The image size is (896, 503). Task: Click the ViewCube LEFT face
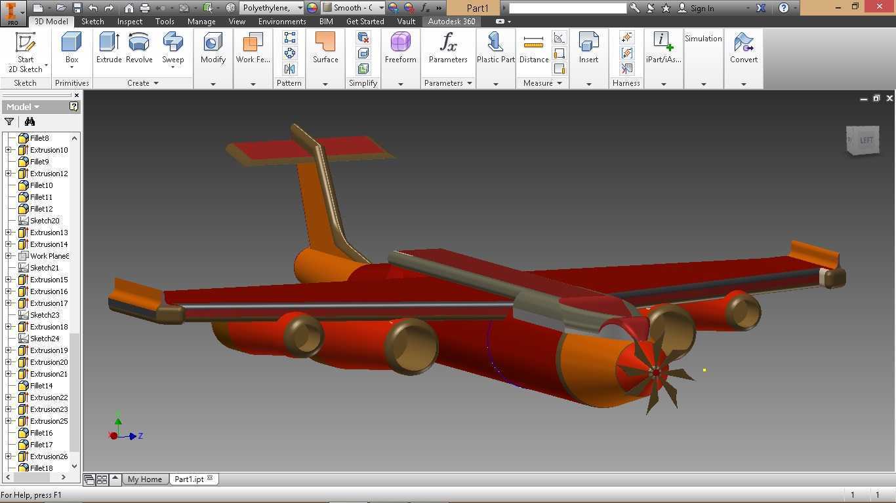(864, 140)
